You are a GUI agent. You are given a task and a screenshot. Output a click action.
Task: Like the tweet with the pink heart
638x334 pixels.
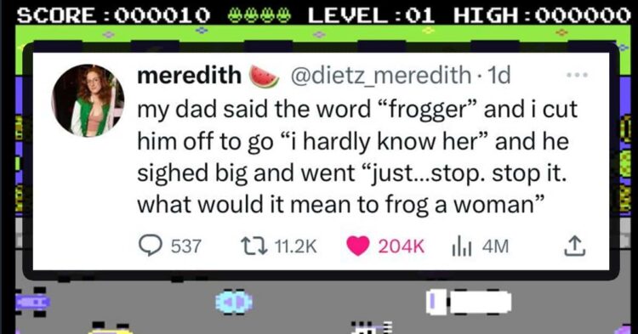coord(357,246)
